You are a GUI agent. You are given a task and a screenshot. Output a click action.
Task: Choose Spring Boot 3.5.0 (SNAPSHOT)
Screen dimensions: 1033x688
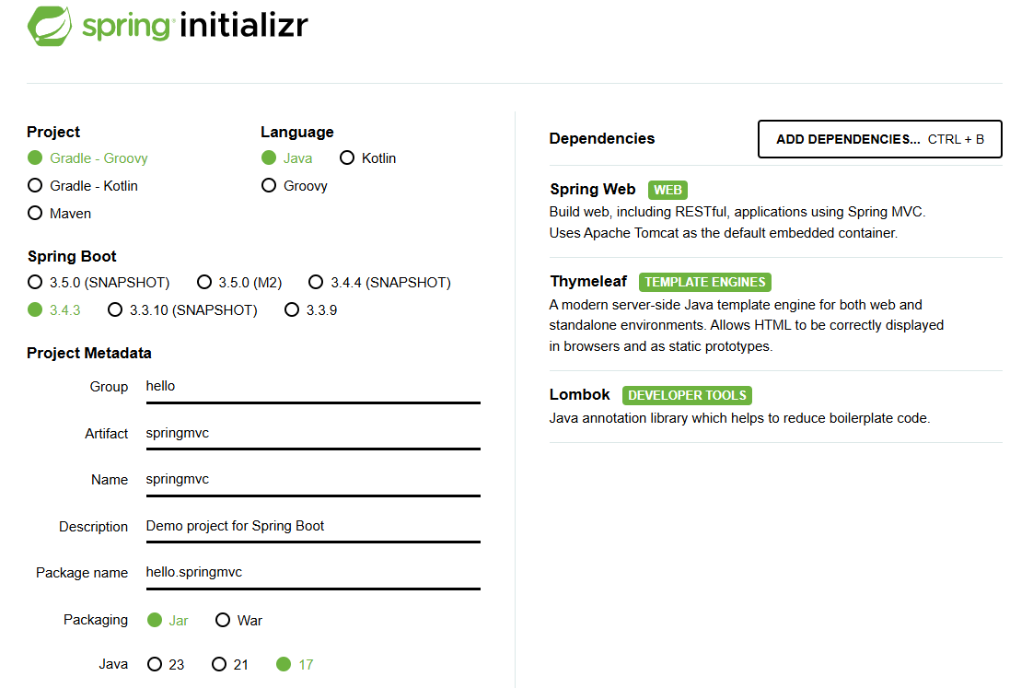tap(99, 283)
